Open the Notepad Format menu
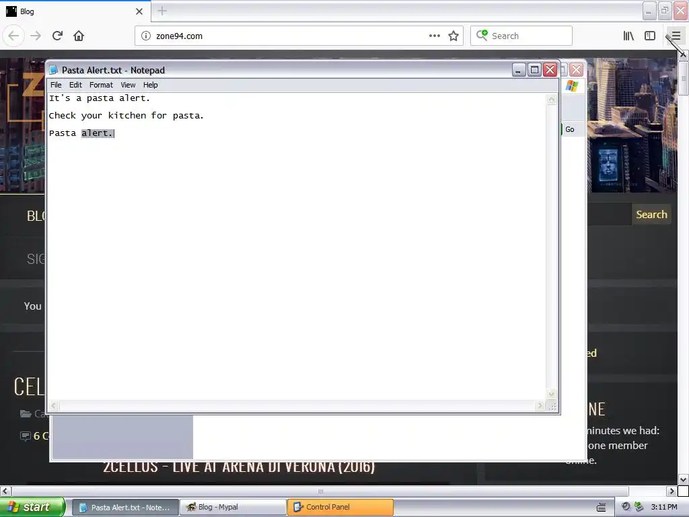Viewport: 689px width, 517px height. 101,85
